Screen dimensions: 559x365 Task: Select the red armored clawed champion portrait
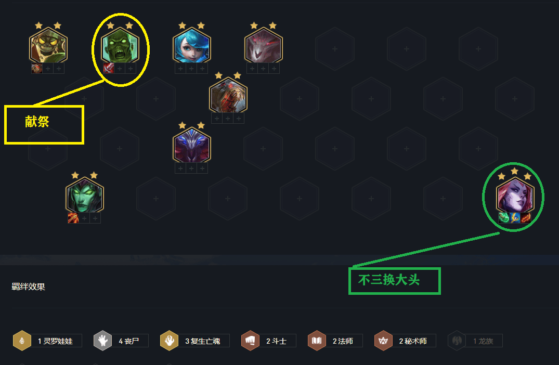click(228, 96)
